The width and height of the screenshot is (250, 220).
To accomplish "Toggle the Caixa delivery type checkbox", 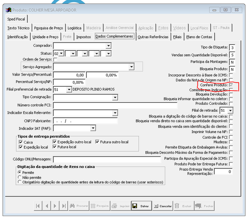I will (x=21, y=142).
